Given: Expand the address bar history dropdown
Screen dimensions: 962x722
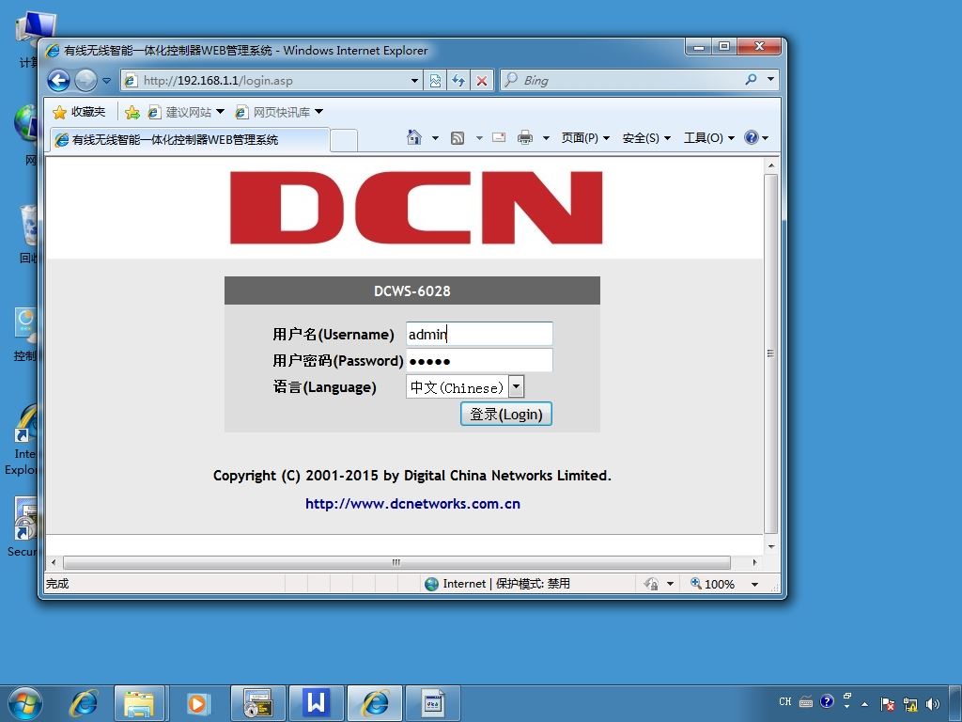Looking at the screenshot, I should click(414, 81).
